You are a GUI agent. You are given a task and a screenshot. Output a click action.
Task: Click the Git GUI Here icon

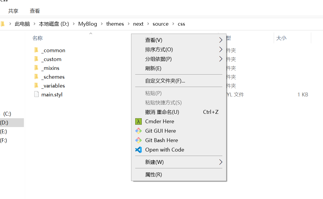click(138, 131)
